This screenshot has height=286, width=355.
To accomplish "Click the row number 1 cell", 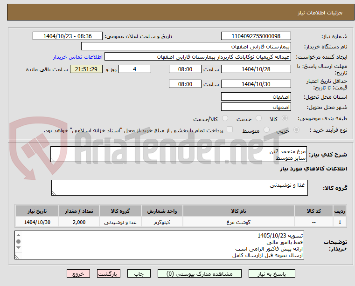I will [x=340, y=222].
